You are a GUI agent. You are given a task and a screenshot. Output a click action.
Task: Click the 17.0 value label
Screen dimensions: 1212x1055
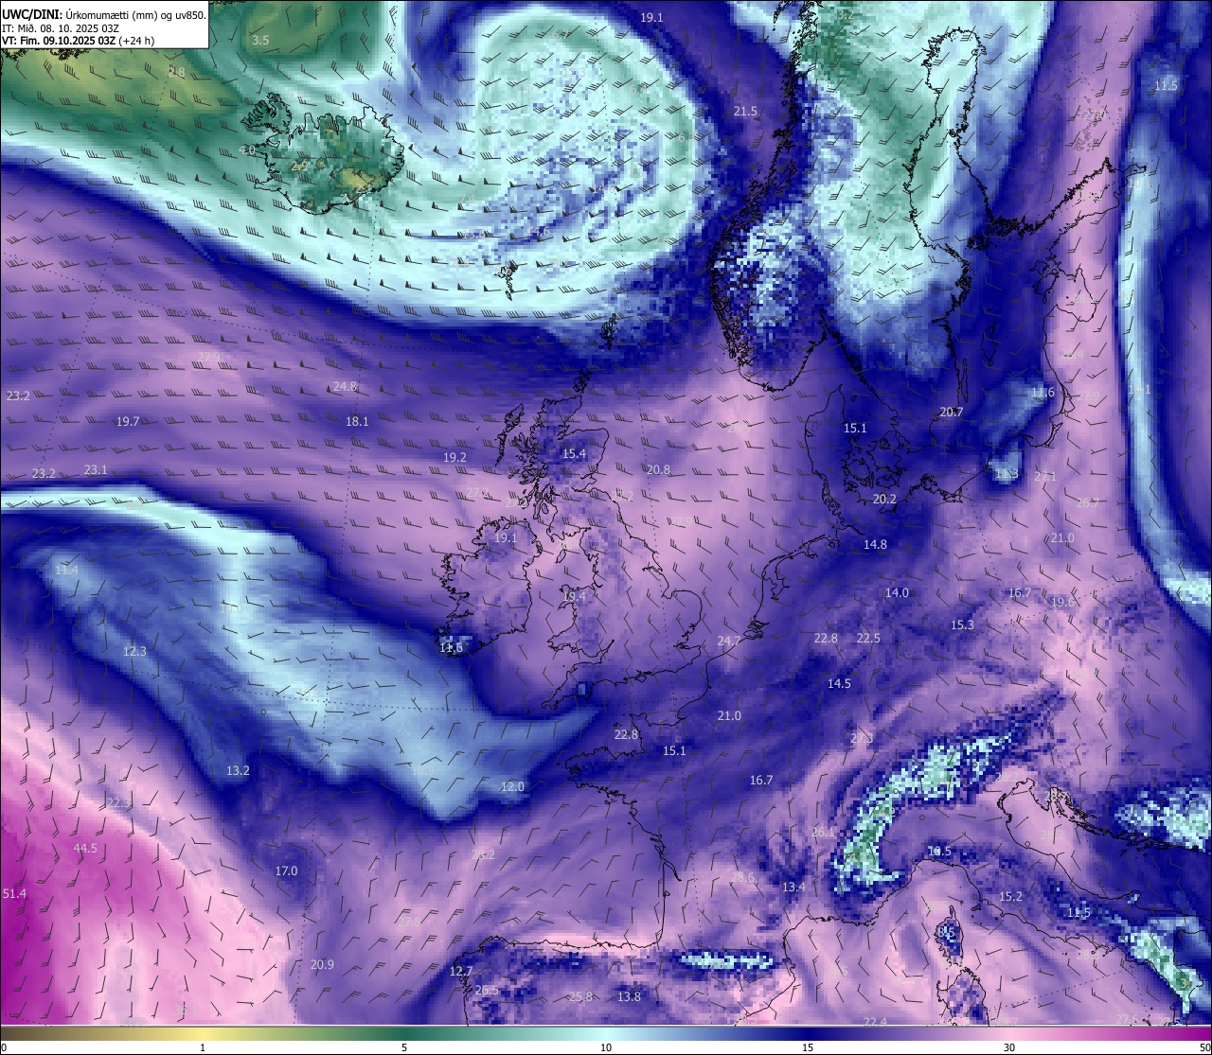286,870
